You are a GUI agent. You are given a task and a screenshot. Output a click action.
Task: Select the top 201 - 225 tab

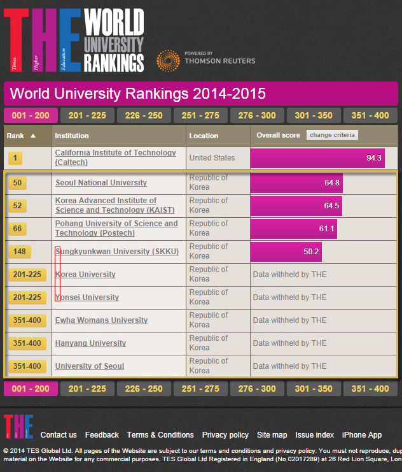(x=87, y=115)
